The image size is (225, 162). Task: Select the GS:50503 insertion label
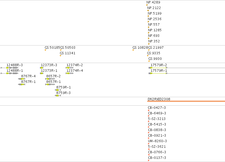click(x=68, y=48)
